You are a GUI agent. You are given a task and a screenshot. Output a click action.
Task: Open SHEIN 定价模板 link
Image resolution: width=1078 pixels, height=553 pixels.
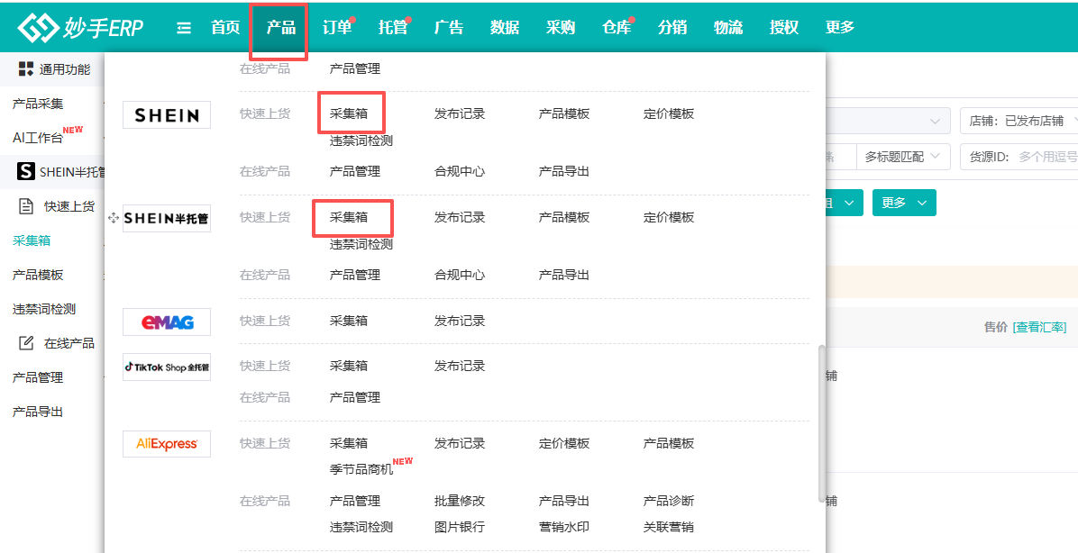coord(669,113)
